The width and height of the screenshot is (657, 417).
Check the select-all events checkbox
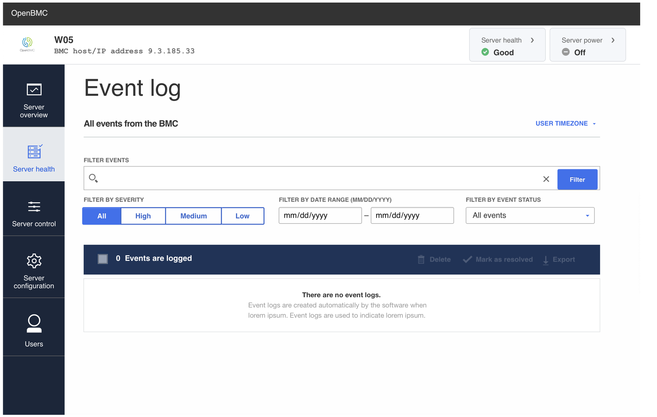[x=102, y=259]
